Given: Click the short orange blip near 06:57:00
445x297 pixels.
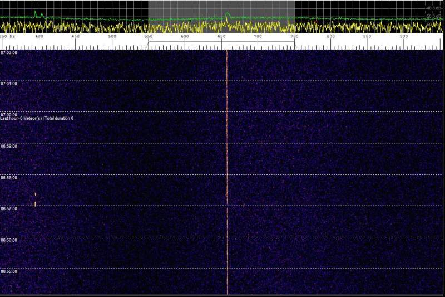Looking at the screenshot, I should (x=35, y=200).
